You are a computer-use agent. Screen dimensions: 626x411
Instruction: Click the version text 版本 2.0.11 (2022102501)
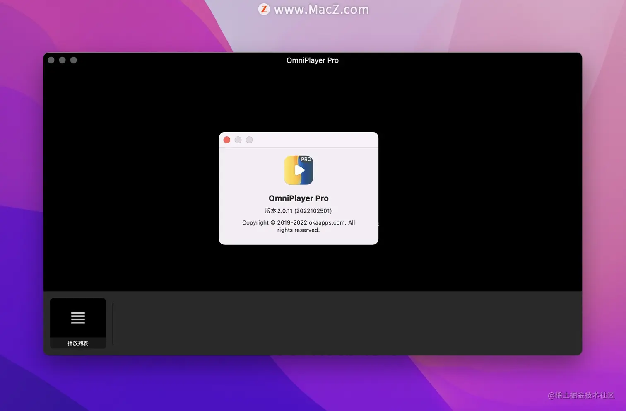point(299,211)
